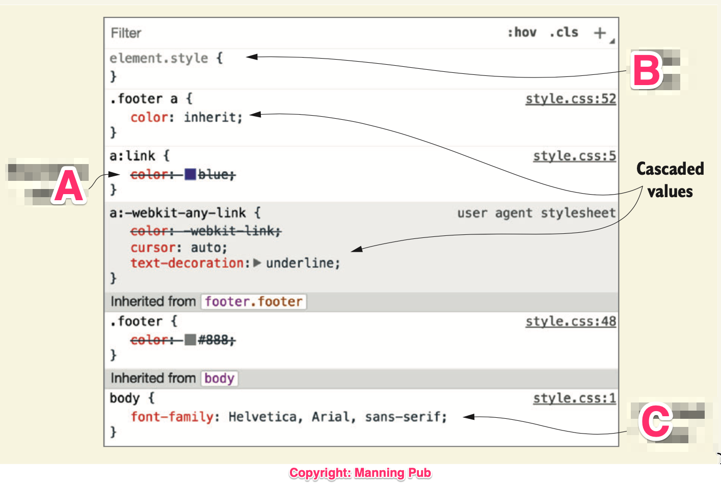
Task: Select the footer.footer inherited-from element
Action: [x=253, y=301]
